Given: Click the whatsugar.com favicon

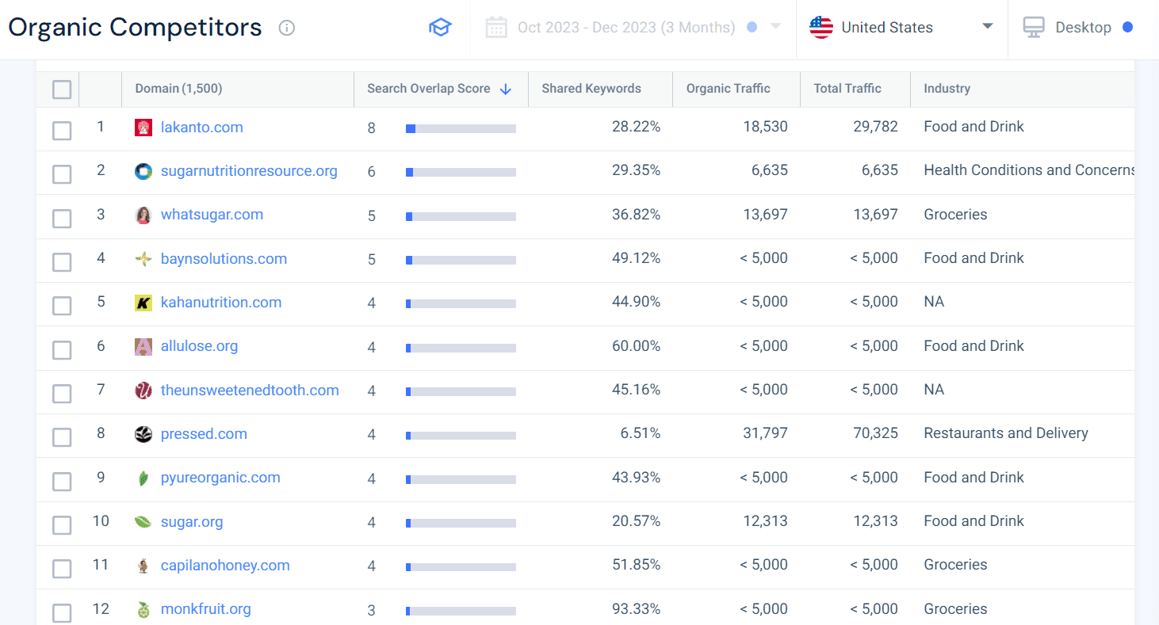Looking at the screenshot, I should tap(143, 215).
